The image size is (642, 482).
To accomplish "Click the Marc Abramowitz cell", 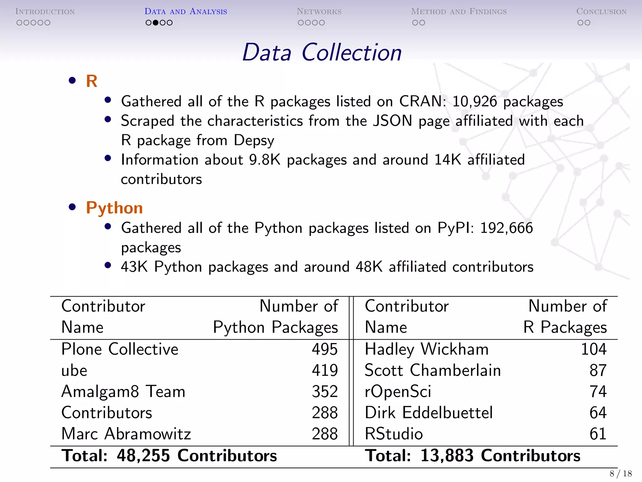I will pyautogui.click(x=126, y=434).
